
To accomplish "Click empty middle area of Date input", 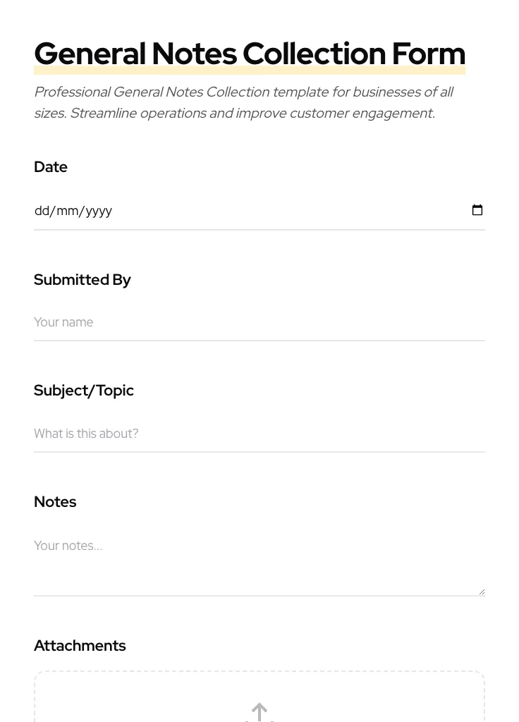I will [282, 211].
